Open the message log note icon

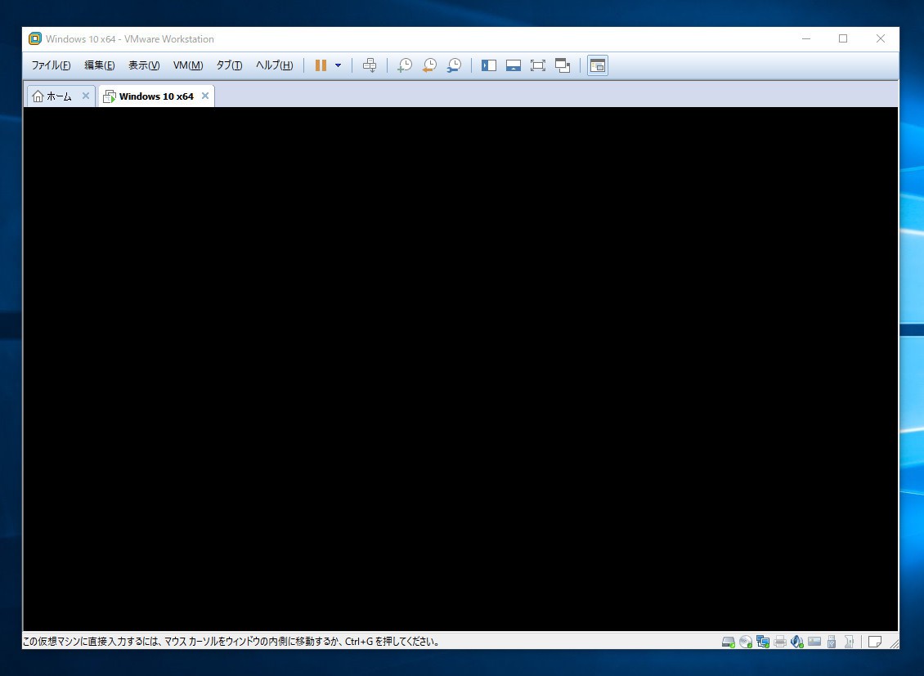[x=875, y=642]
